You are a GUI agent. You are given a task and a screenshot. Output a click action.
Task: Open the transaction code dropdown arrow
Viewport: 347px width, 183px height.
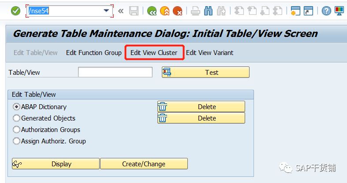pos(106,11)
